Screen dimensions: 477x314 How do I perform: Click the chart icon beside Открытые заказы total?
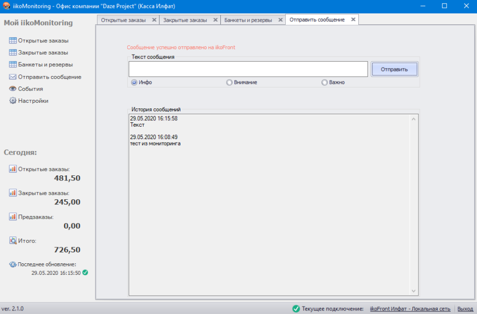(13, 169)
